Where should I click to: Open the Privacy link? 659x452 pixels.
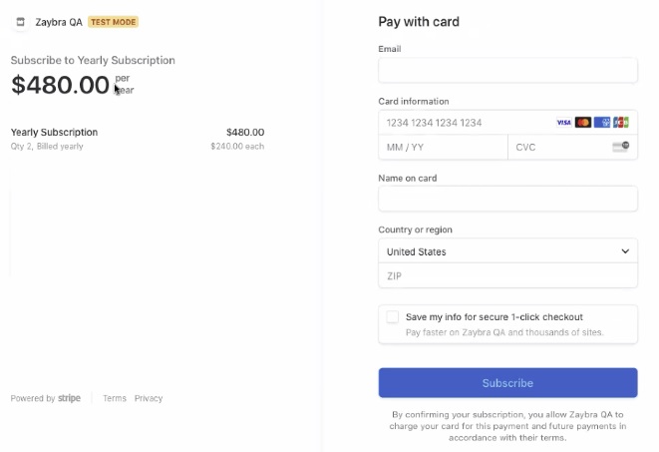(x=149, y=398)
